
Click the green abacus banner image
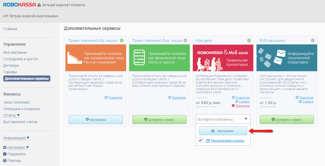pyautogui.click(x=159, y=58)
